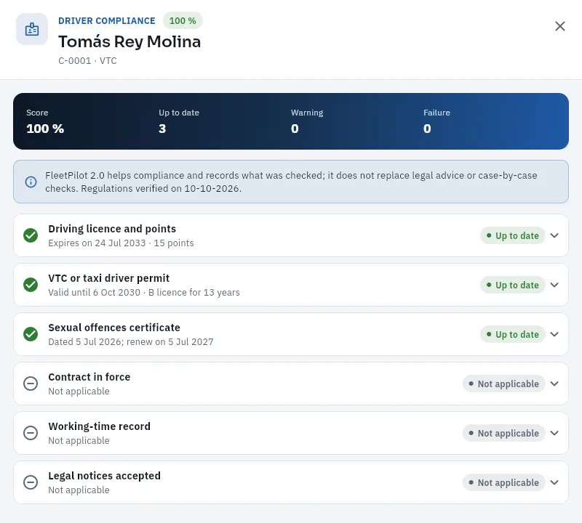Viewport: 582px width, 523px height.
Task: Expand the Contract in force chevron
Action: tap(554, 384)
